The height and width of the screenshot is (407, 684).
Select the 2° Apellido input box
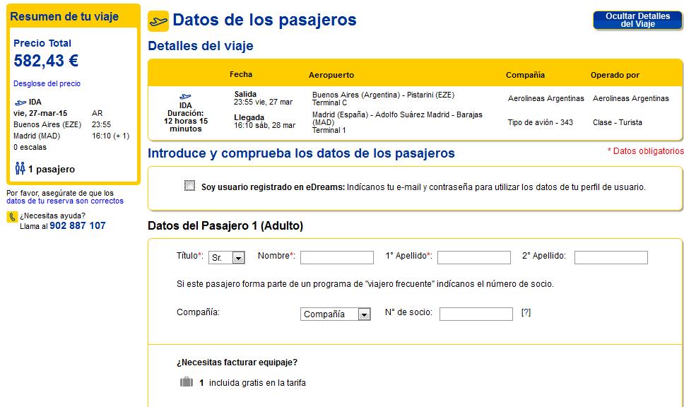611,257
